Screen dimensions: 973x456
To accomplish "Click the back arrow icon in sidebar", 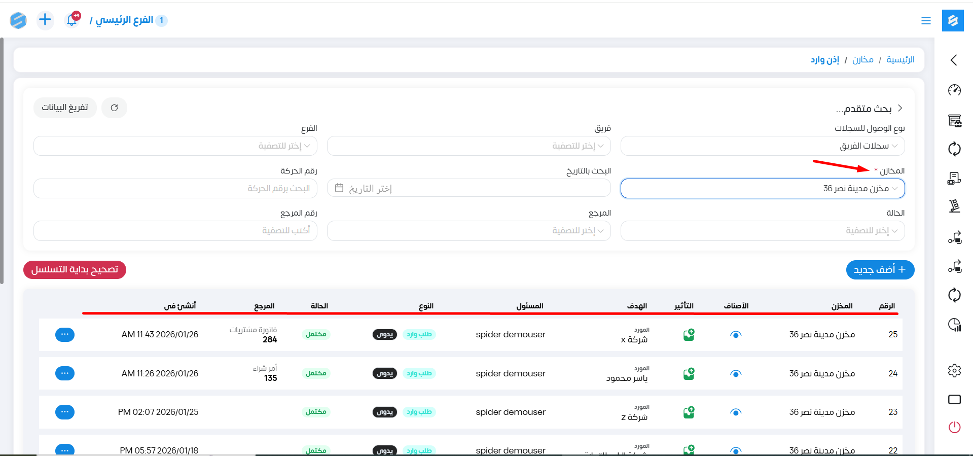I will coord(954,60).
